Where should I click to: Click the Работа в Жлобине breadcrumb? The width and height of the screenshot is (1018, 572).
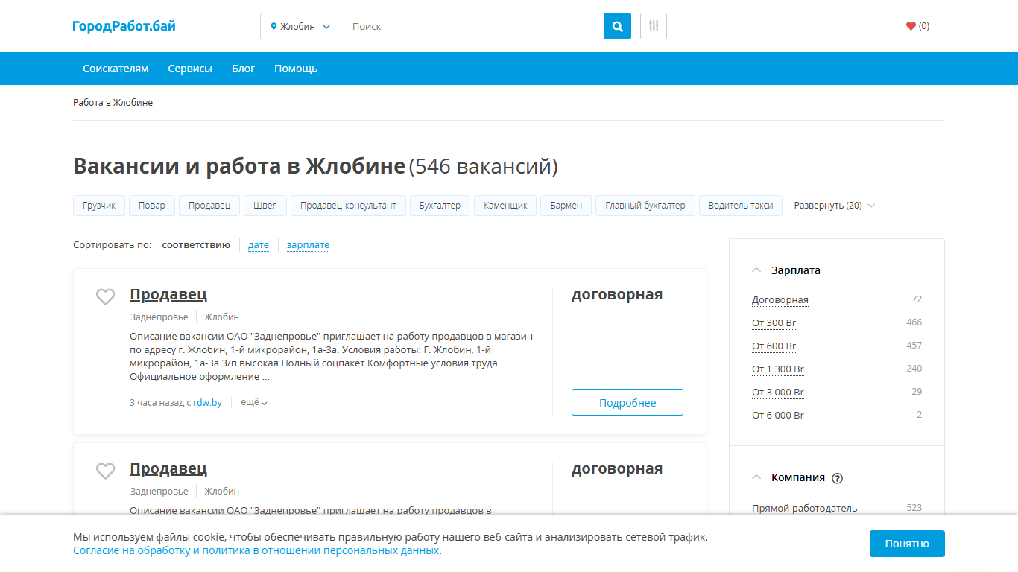[113, 103]
